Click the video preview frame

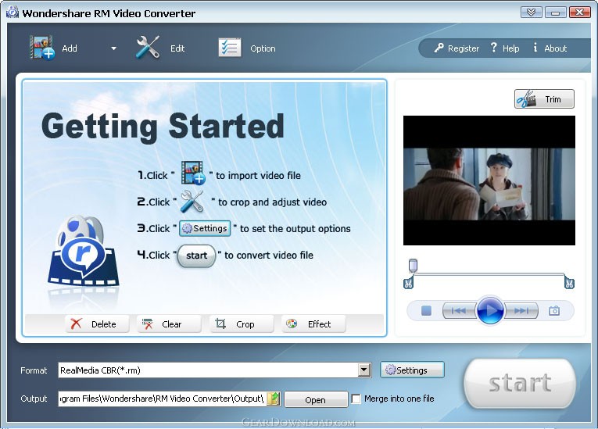489,181
